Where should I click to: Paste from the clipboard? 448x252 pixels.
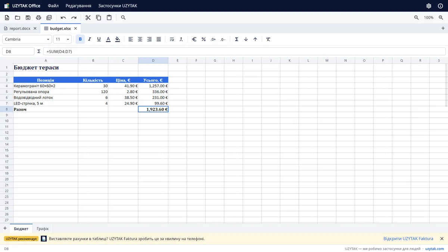109,18
